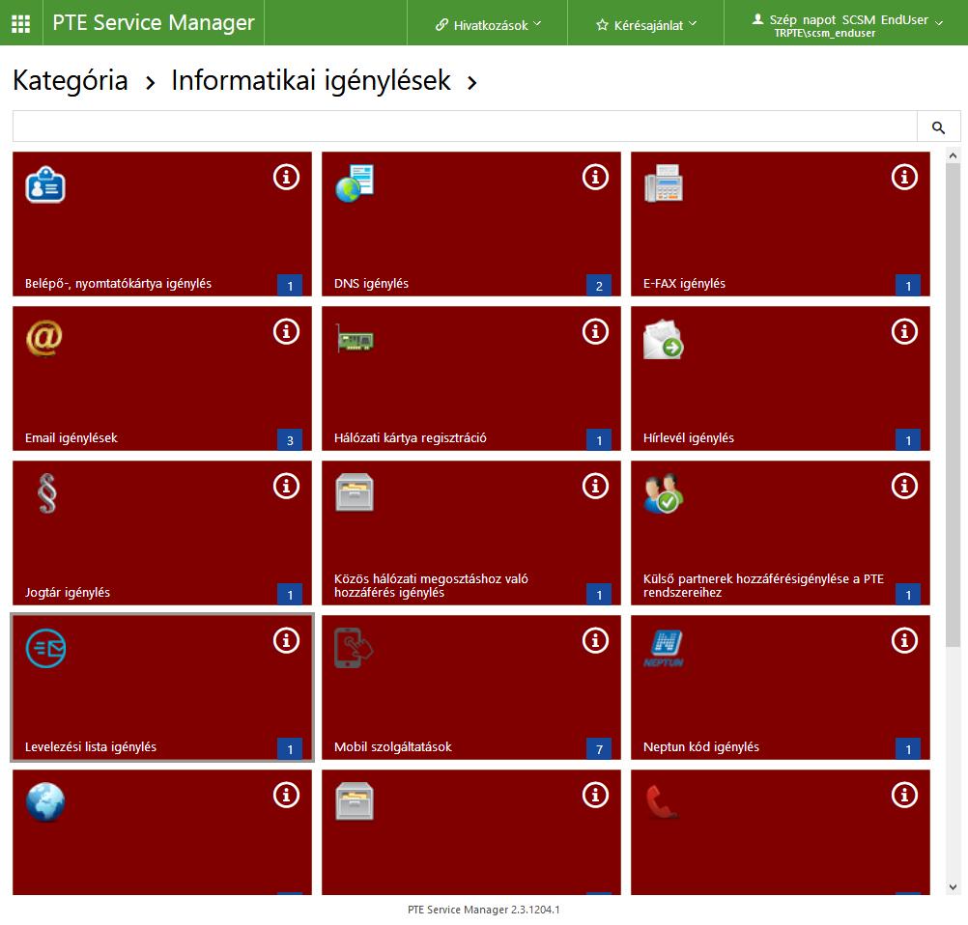Click the vertical scrollbar thumb
Viewport: 968px width, 925px height.
click(953, 405)
